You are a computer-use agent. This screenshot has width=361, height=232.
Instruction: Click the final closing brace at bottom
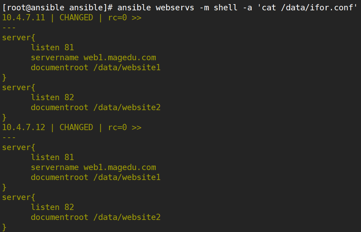pos(4,228)
